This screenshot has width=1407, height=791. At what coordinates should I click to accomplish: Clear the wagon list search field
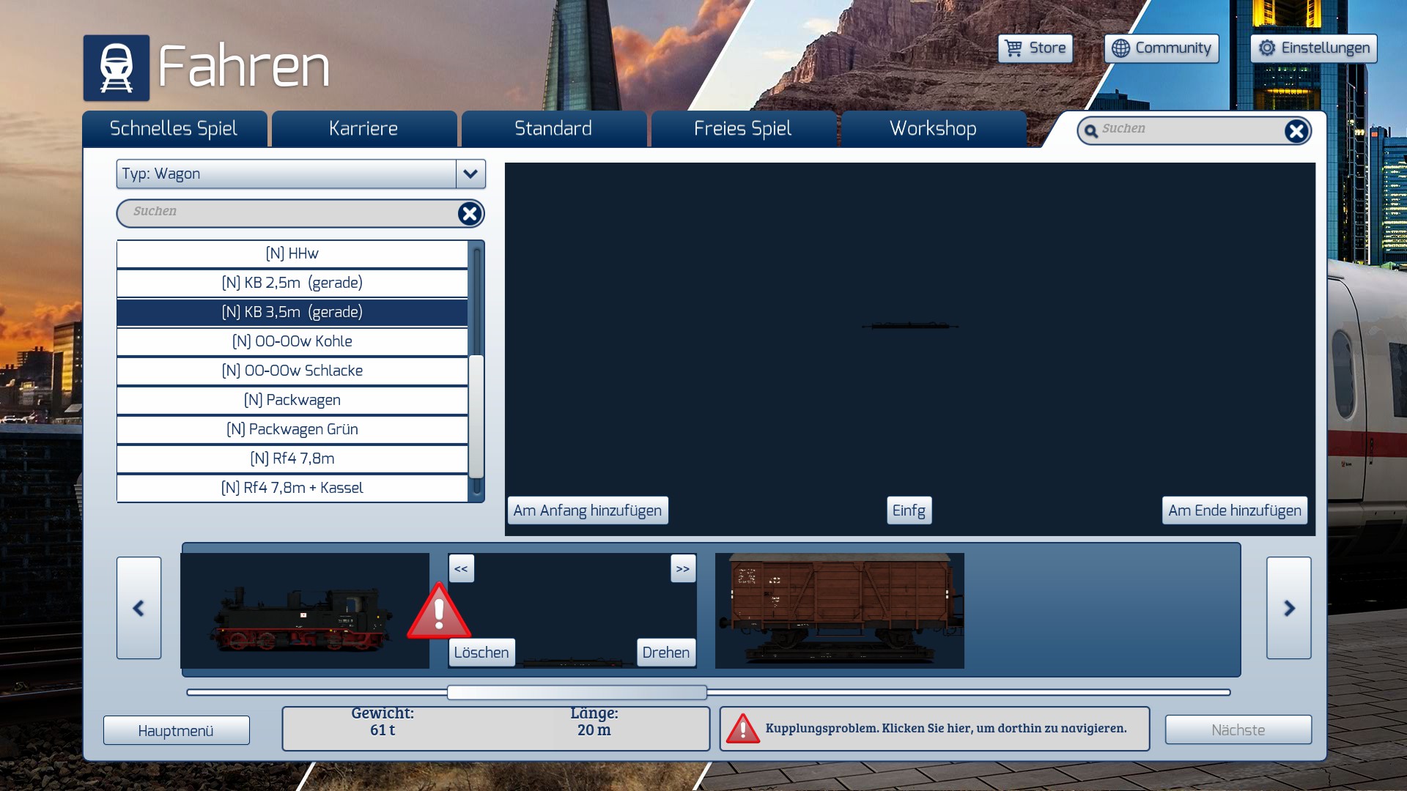click(469, 213)
